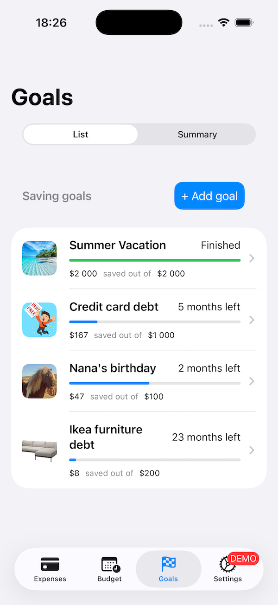Open the Expenses card icon
This screenshot has width=278, height=605.
click(50, 564)
